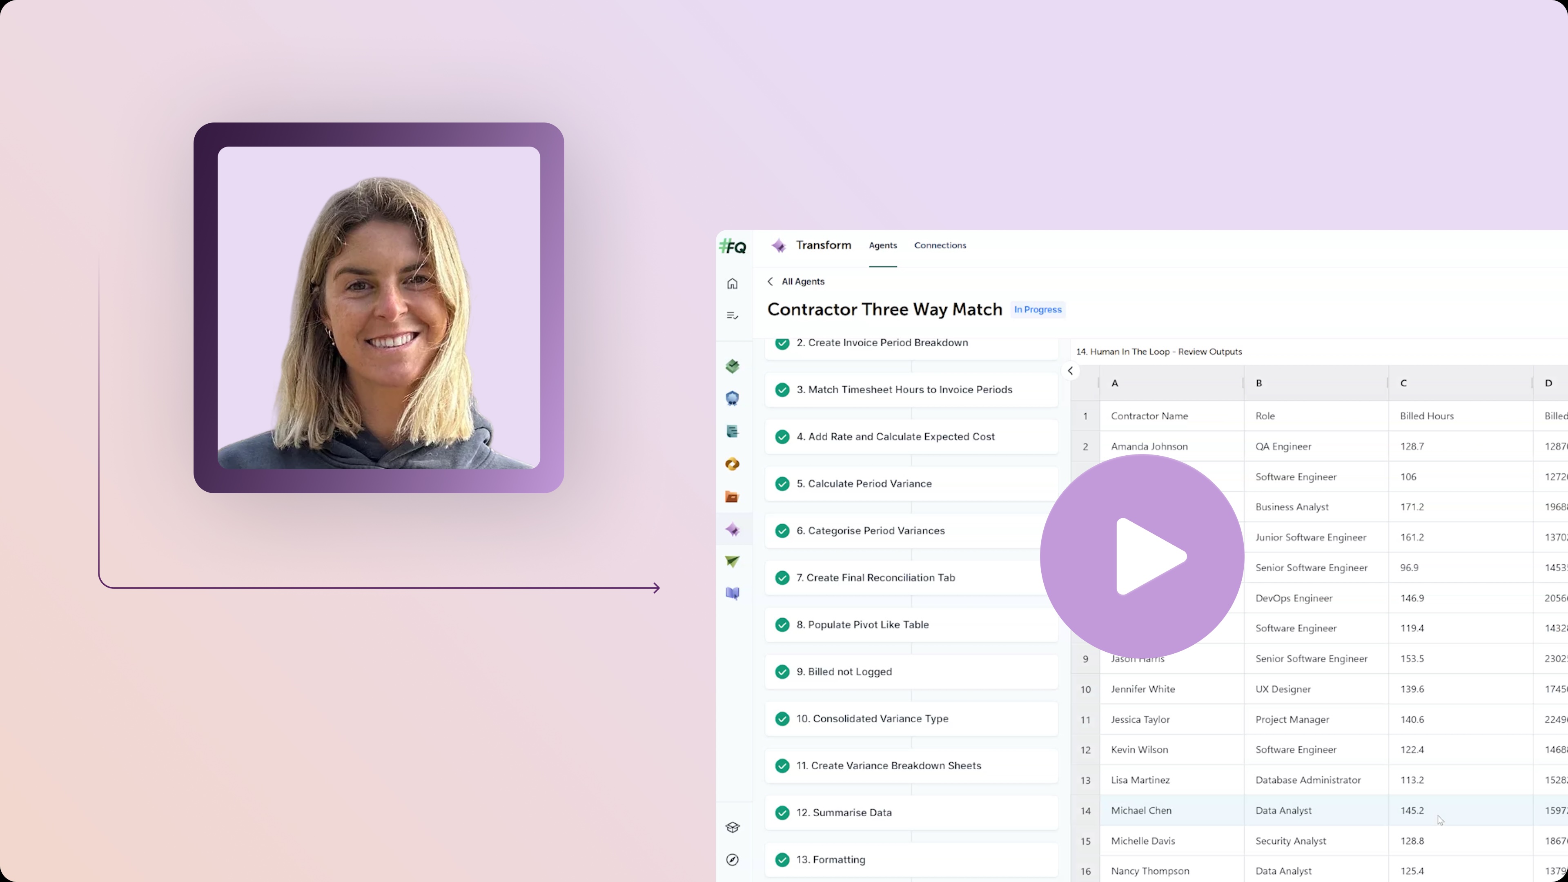This screenshot has height=882, width=1568.
Task: Click the In Progress status badge
Action: [x=1037, y=310]
